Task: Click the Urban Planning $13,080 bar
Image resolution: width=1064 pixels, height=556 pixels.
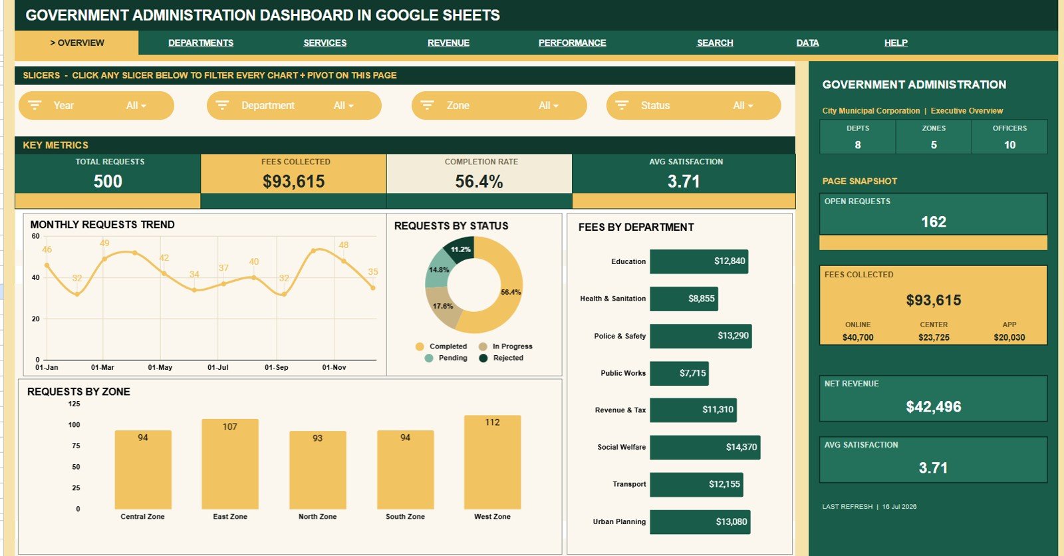Action: (x=700, y=521)
